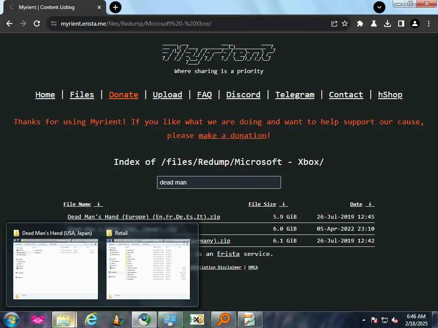438x328 pixels.
Task: Click the Action Center flag tray icon
Action: 374,320
